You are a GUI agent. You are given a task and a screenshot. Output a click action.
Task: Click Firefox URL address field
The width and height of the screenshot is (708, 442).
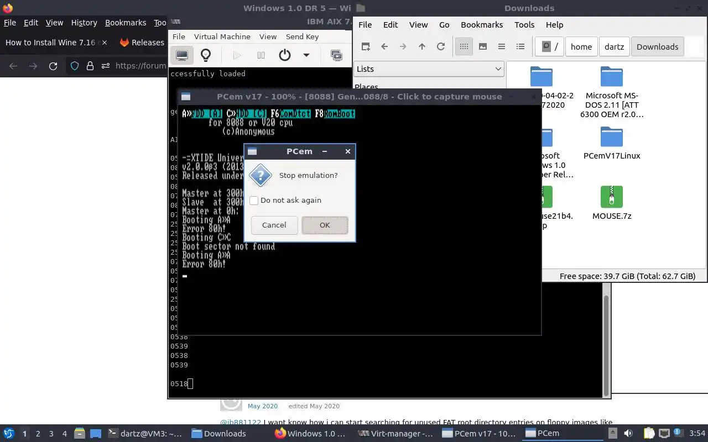click(x=140, y=66)
